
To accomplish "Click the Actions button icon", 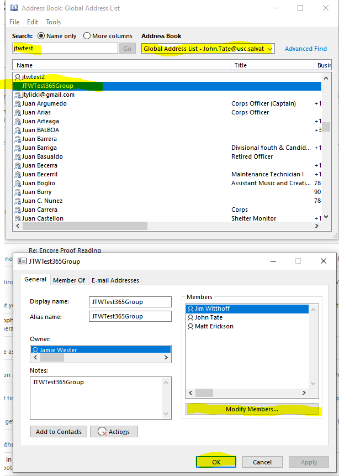I will tap(102, 432).
